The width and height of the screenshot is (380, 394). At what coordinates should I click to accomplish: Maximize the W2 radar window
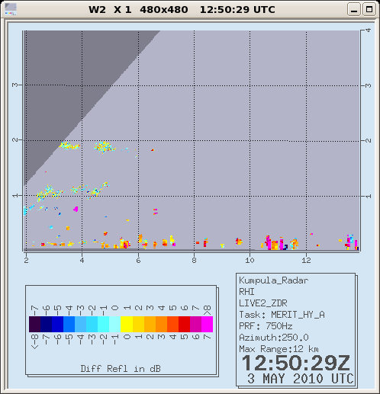click(369, 10)
